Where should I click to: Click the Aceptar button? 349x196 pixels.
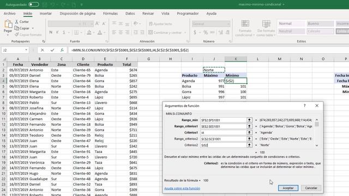tap(288, 188)
